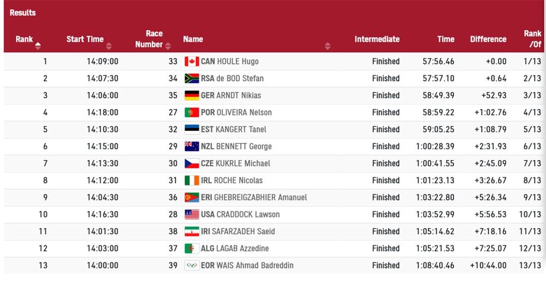The image size is (546, 307).
Task: Open rider KUKRLE Michael name link
Action: [x=243, y=164]
